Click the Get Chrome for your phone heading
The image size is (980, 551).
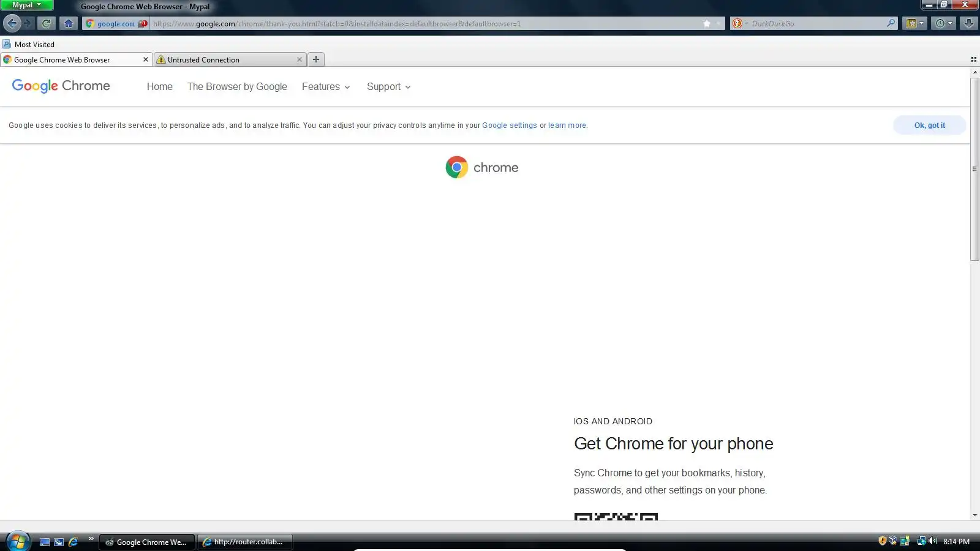coord(673,443)
